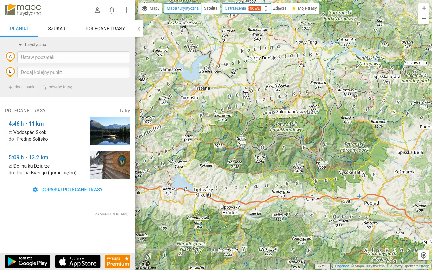Open the Dolina ku Dziurze route card
432x270 pixels.
click(x=67, y=165)
